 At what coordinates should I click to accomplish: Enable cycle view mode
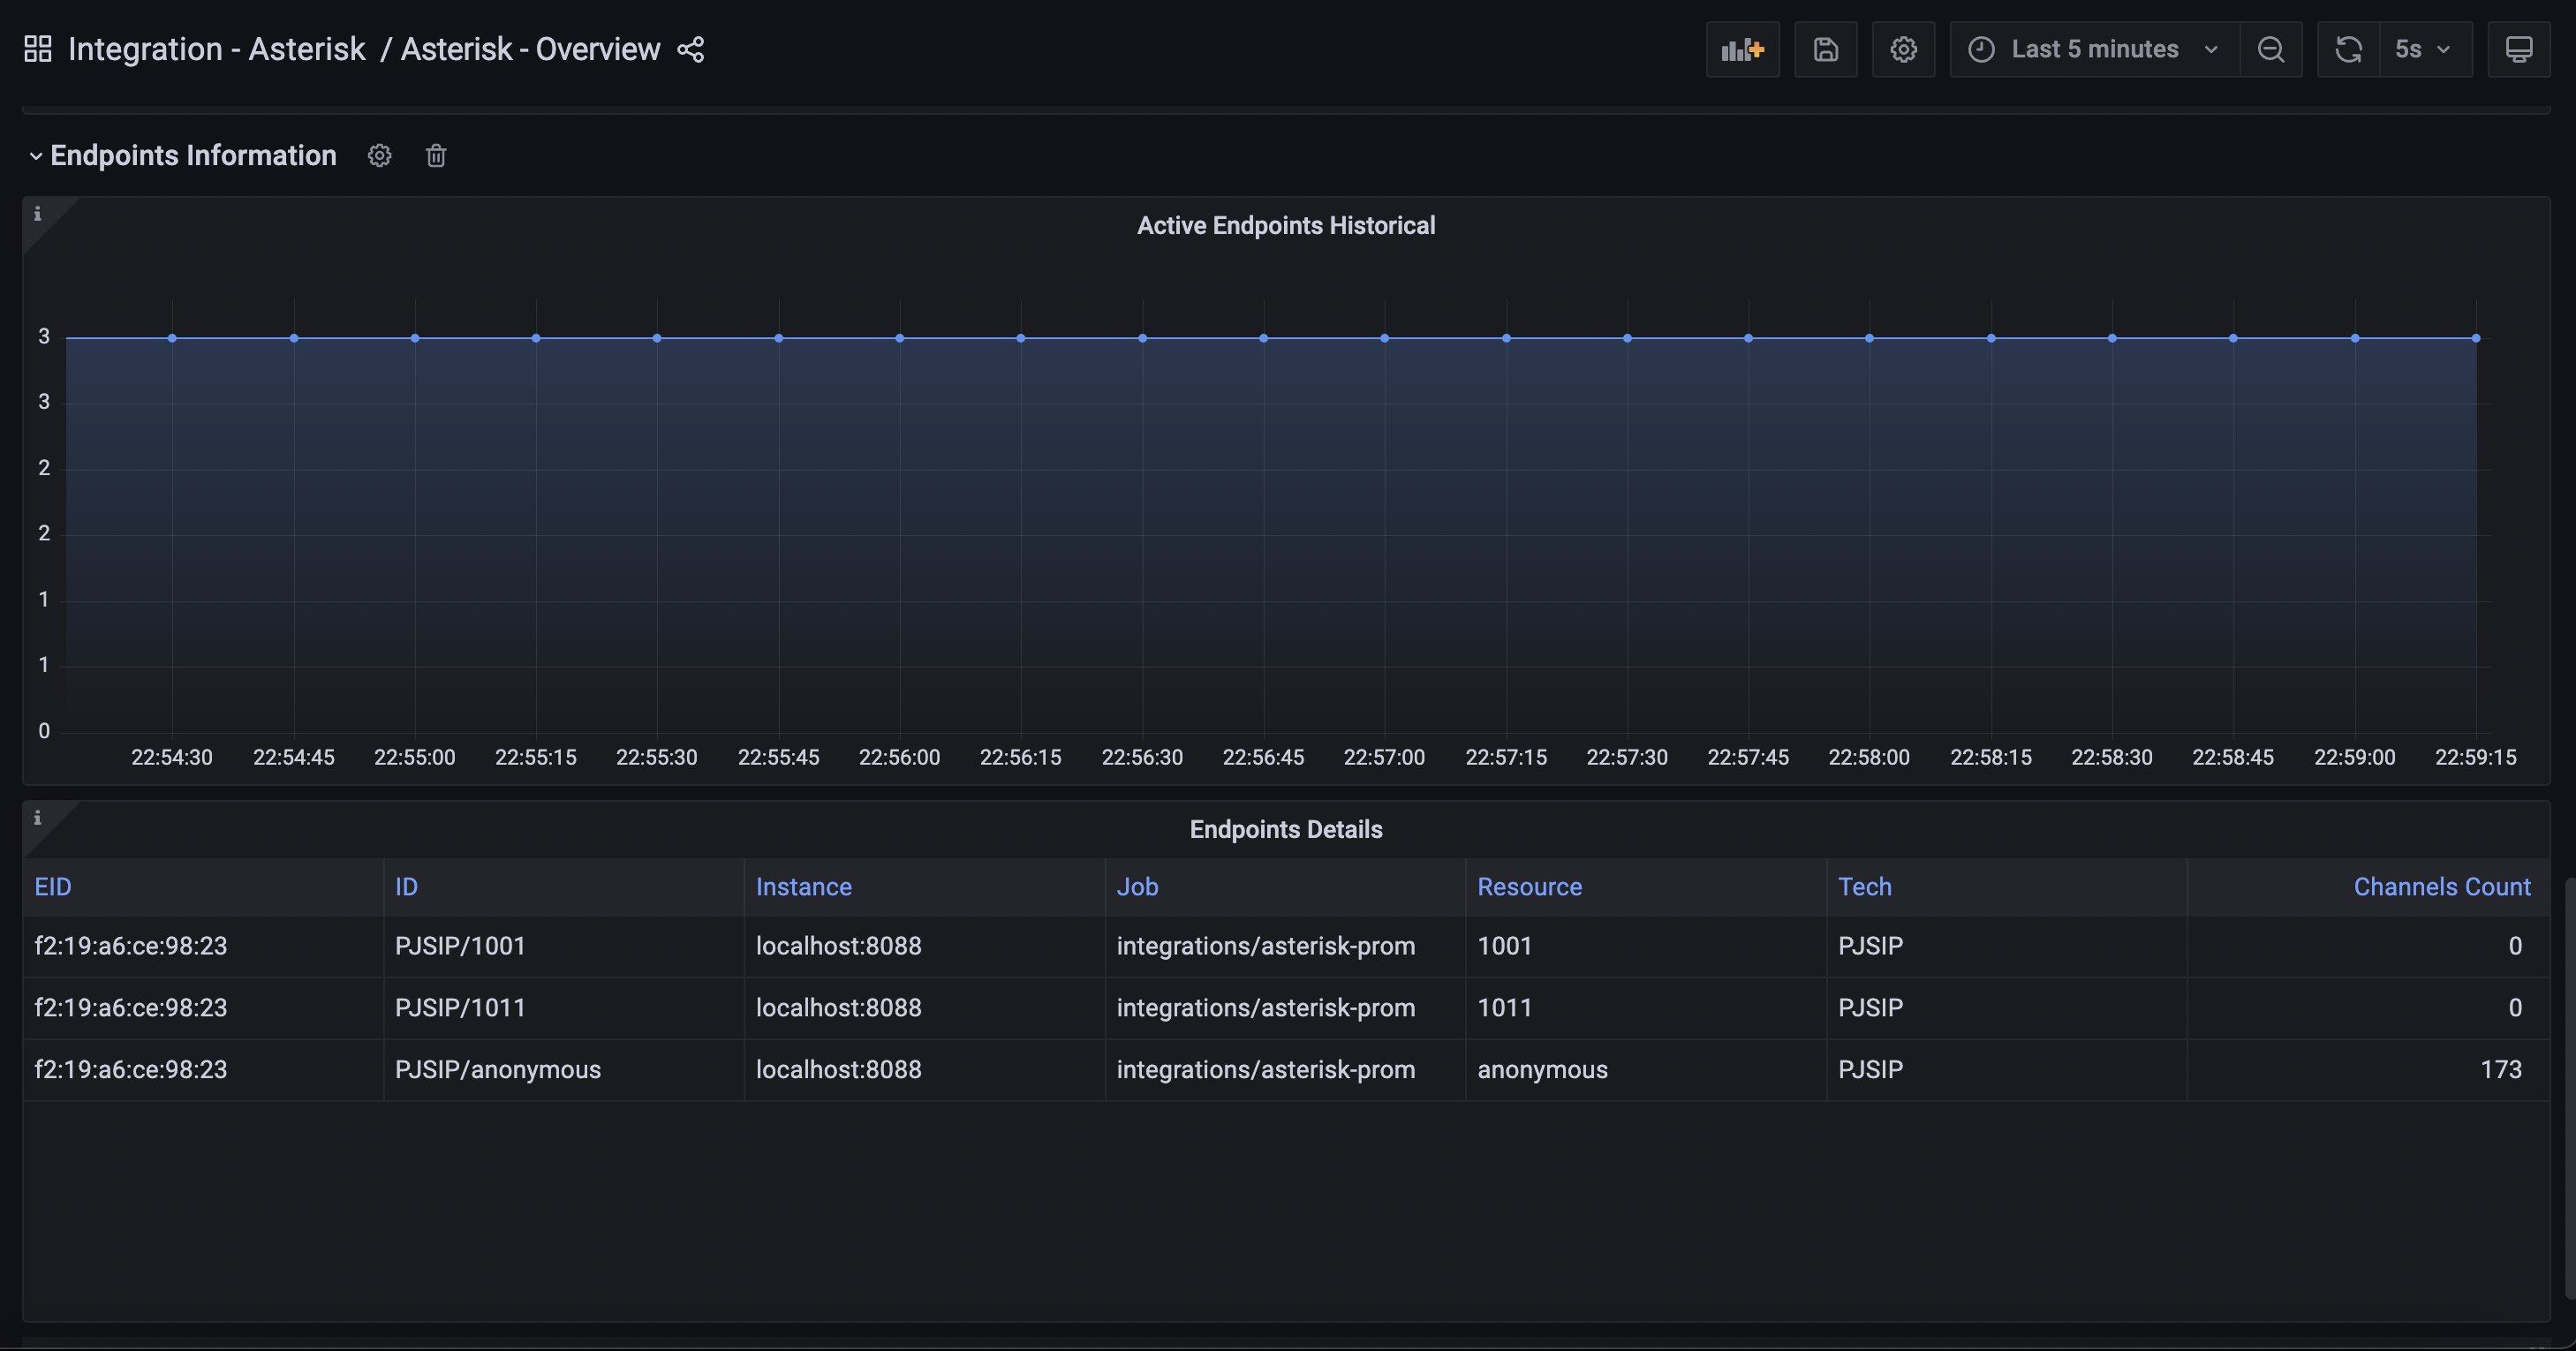(2519, 48)
